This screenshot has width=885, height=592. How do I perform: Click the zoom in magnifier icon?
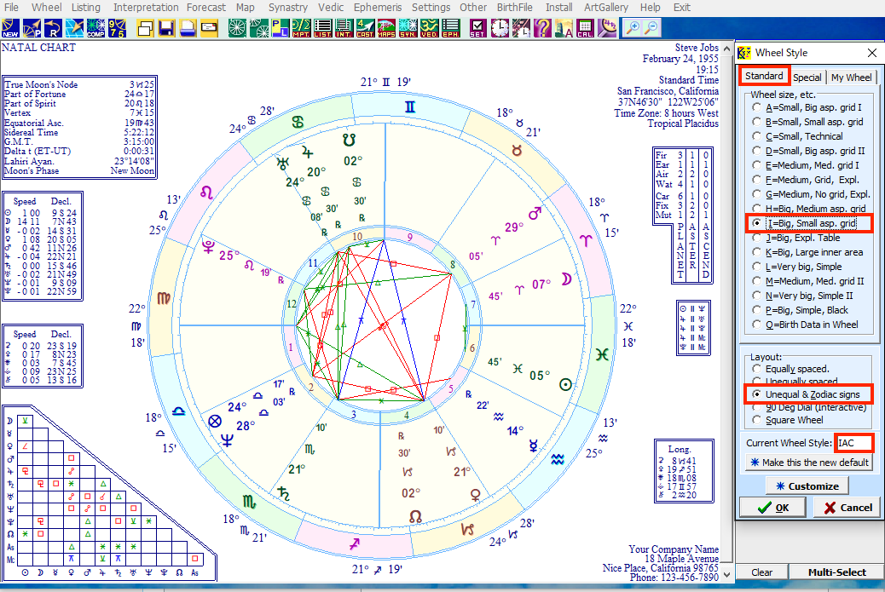click(x=633, y=28)
